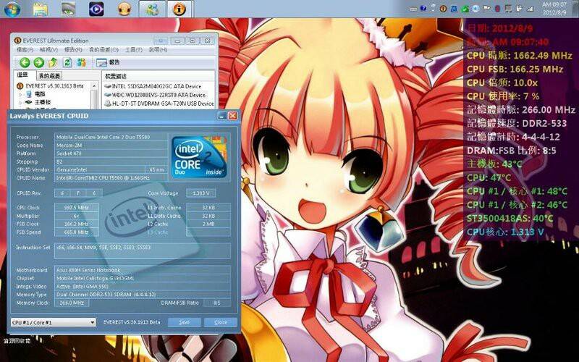Click the 裝置描述 column header

(117, 76)
